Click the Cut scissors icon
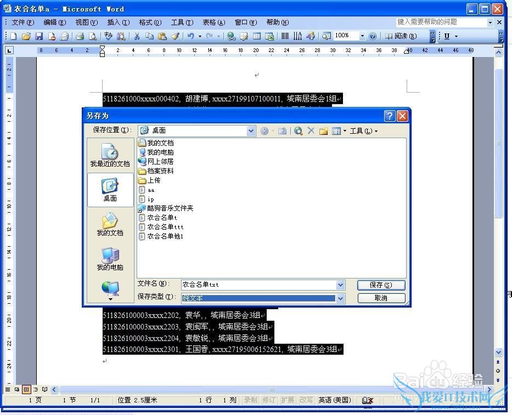This screenshot has height=415, width=512. pyautogui.click(x=137, y=36)
